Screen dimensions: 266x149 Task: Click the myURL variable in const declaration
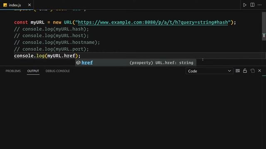[37, 22]
